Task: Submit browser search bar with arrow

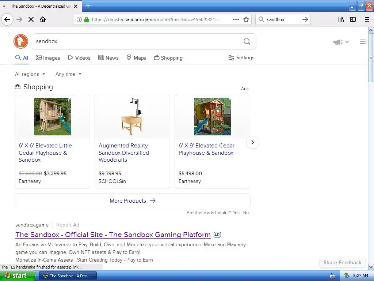Action: click(305, 19)
